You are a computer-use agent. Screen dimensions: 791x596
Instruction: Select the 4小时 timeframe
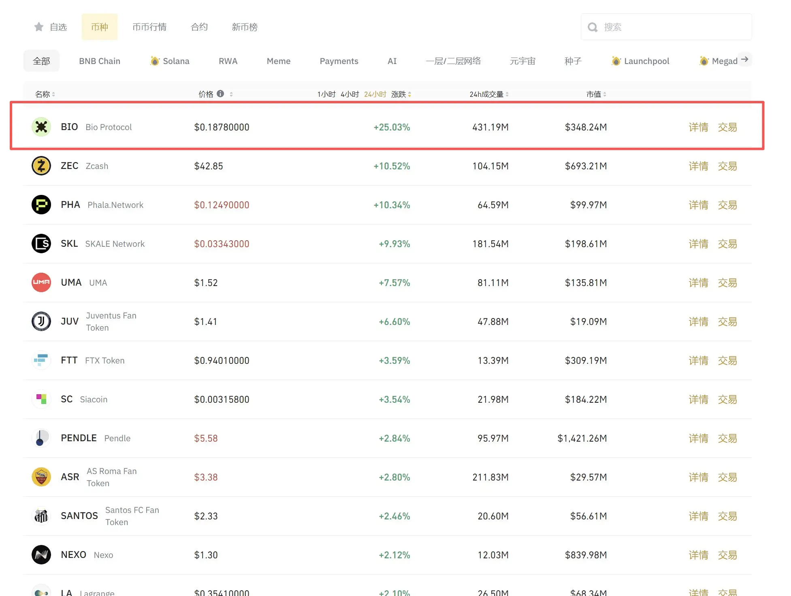click(x=350, y=94)
